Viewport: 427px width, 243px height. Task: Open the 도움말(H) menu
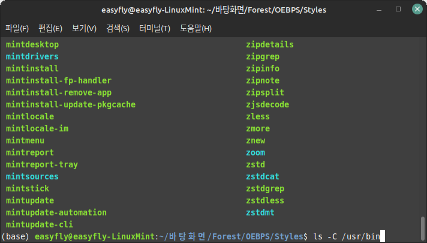click(x=196, y=28)
